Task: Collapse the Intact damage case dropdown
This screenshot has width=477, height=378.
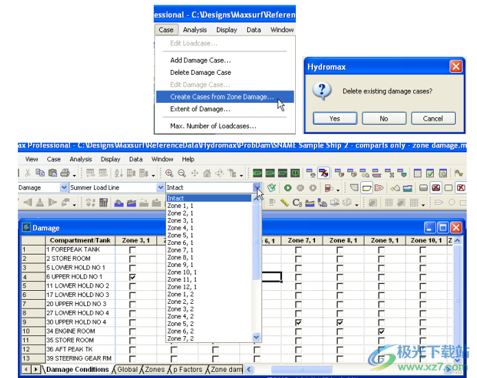Action: tap(257, 188)
